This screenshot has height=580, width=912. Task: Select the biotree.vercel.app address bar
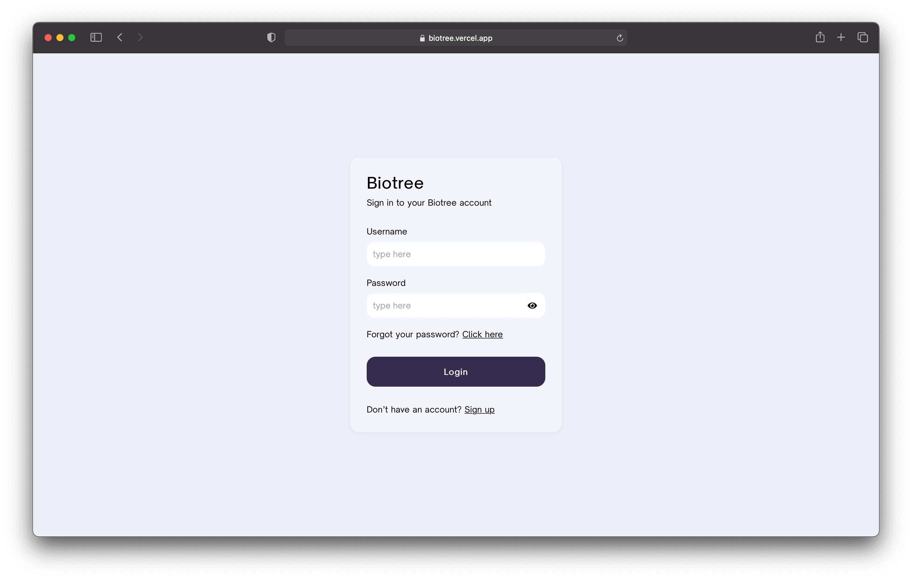tap(456, 38)
